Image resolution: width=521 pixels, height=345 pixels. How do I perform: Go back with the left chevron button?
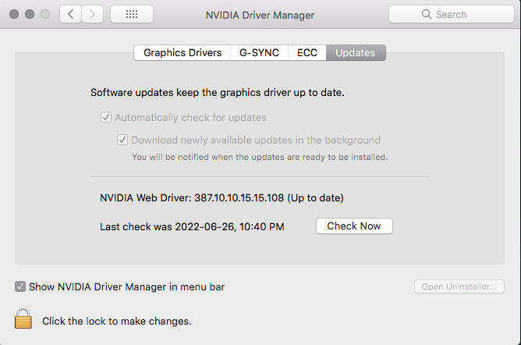71,14
